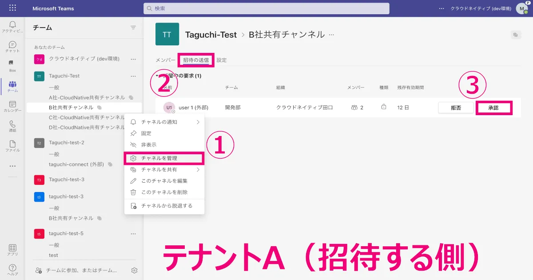Viewport: 533px width, 280px height.
Task: Expand チャネルを共有 submenu
Action: 164,170
